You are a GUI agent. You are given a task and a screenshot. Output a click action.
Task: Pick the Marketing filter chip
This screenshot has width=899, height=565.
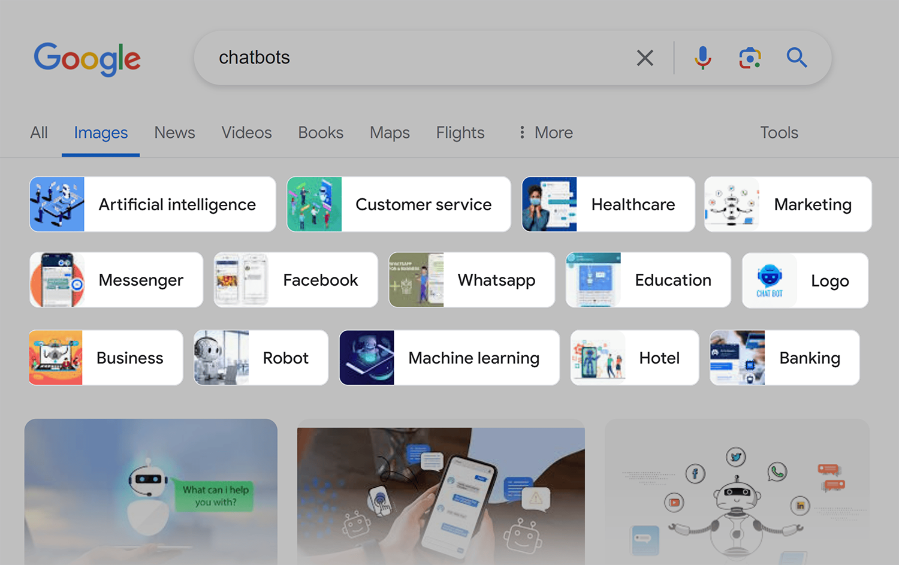coord(788,204)
